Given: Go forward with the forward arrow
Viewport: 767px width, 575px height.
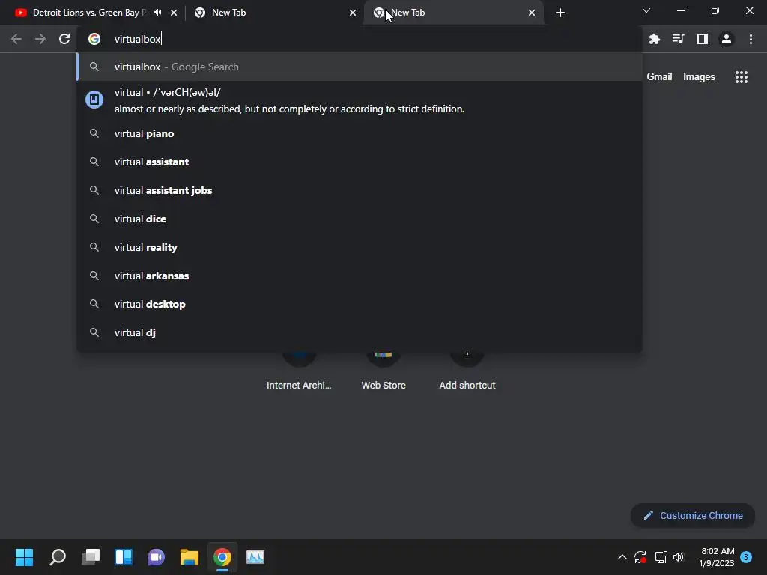Looking at the screenshot, I should pos(40,39).
